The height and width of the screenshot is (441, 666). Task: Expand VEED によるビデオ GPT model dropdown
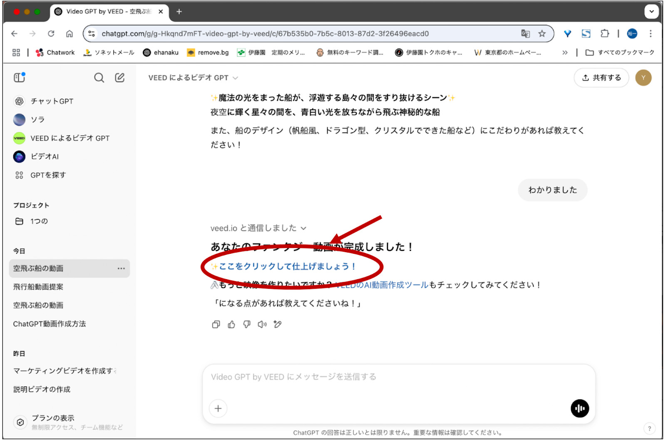(x=193, y=78)
